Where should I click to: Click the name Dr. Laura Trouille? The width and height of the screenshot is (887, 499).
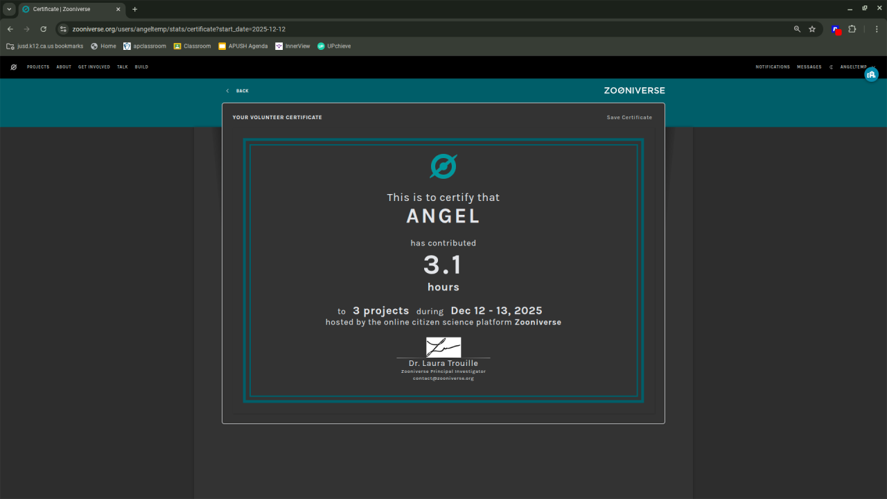(443, 363)
